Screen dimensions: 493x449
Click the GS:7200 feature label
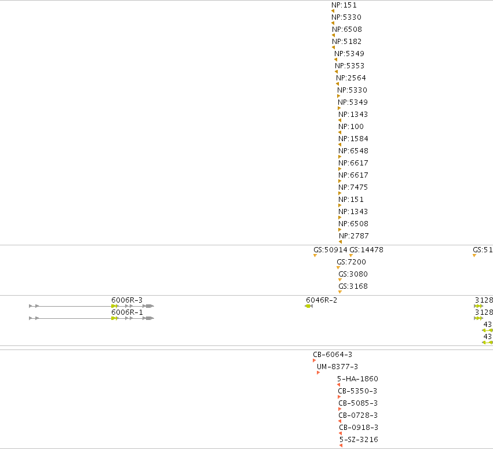coord(351,262)
